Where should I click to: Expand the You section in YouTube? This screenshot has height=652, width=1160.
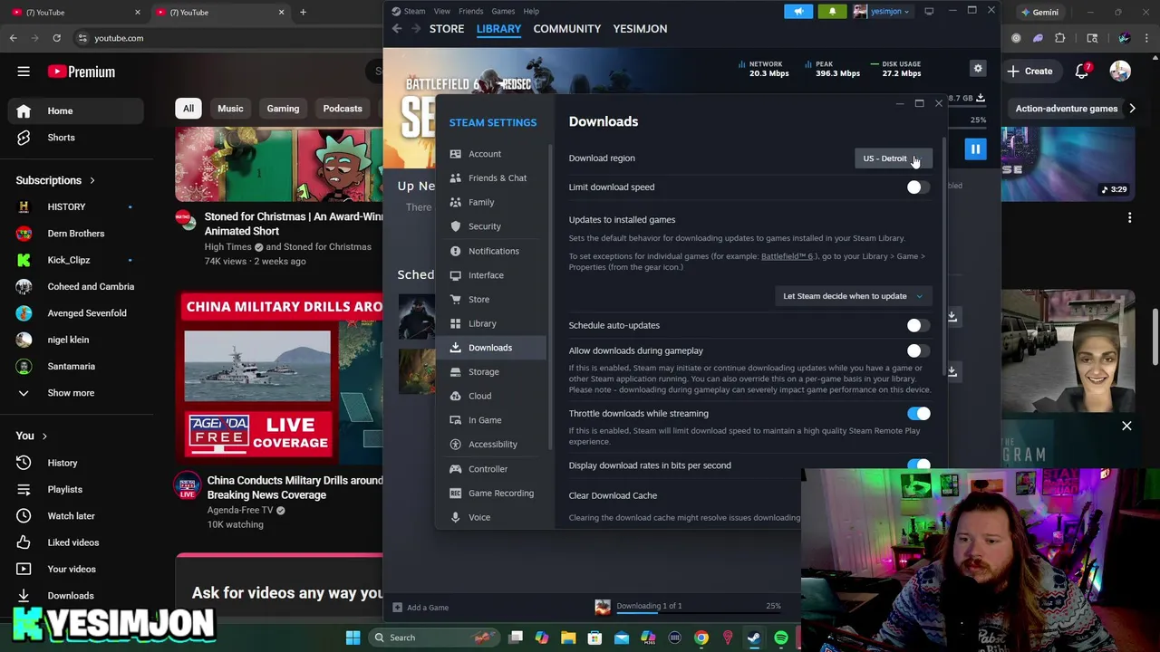[x=43, y=436]
